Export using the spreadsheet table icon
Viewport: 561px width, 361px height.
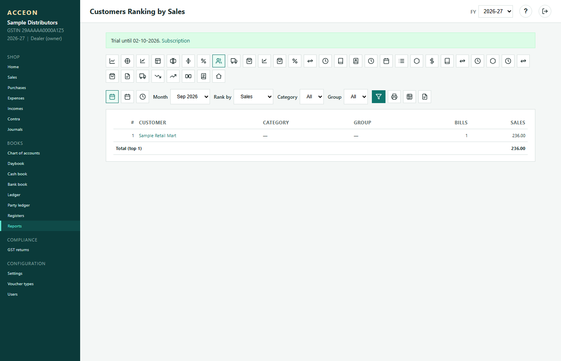410,97
